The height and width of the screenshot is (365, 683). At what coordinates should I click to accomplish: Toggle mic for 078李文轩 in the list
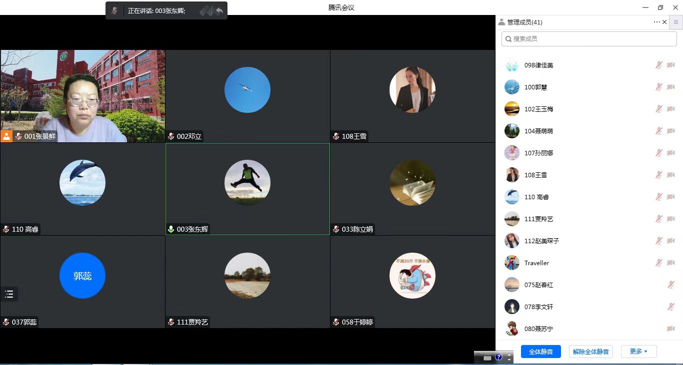(671, 307)
